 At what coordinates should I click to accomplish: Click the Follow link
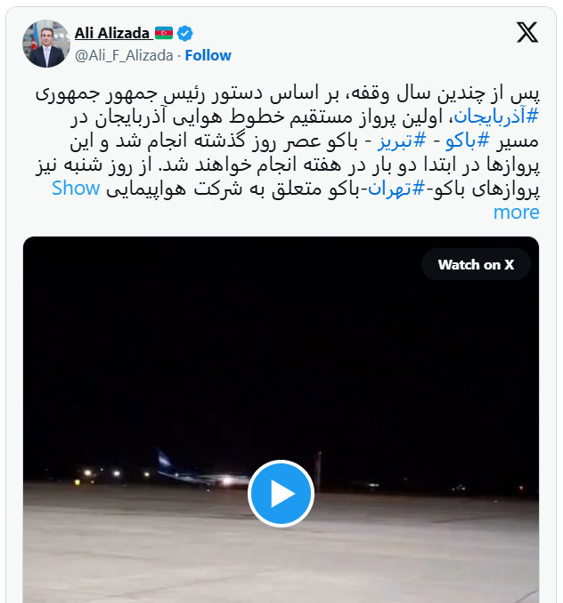tap(208, 55)
